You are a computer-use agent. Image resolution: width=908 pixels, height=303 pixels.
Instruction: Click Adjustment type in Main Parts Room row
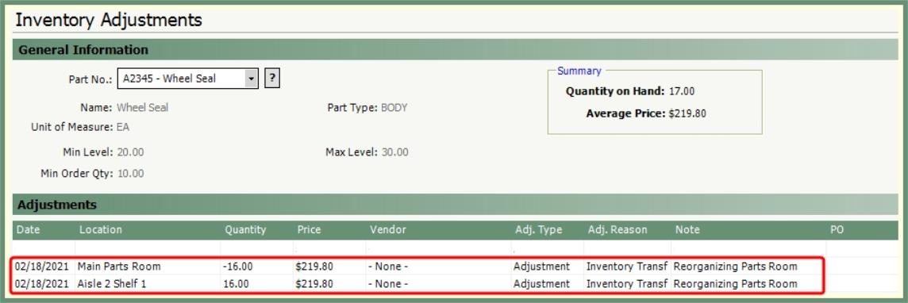pos(541,267)
